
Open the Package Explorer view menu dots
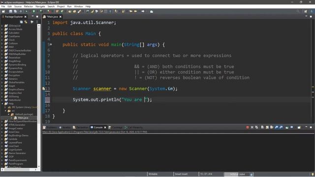(37, 22)
